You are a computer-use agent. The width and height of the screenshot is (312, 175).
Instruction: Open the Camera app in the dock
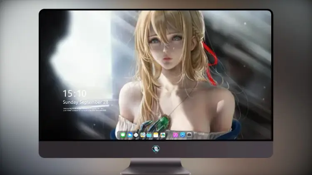[x=189, y=135]
